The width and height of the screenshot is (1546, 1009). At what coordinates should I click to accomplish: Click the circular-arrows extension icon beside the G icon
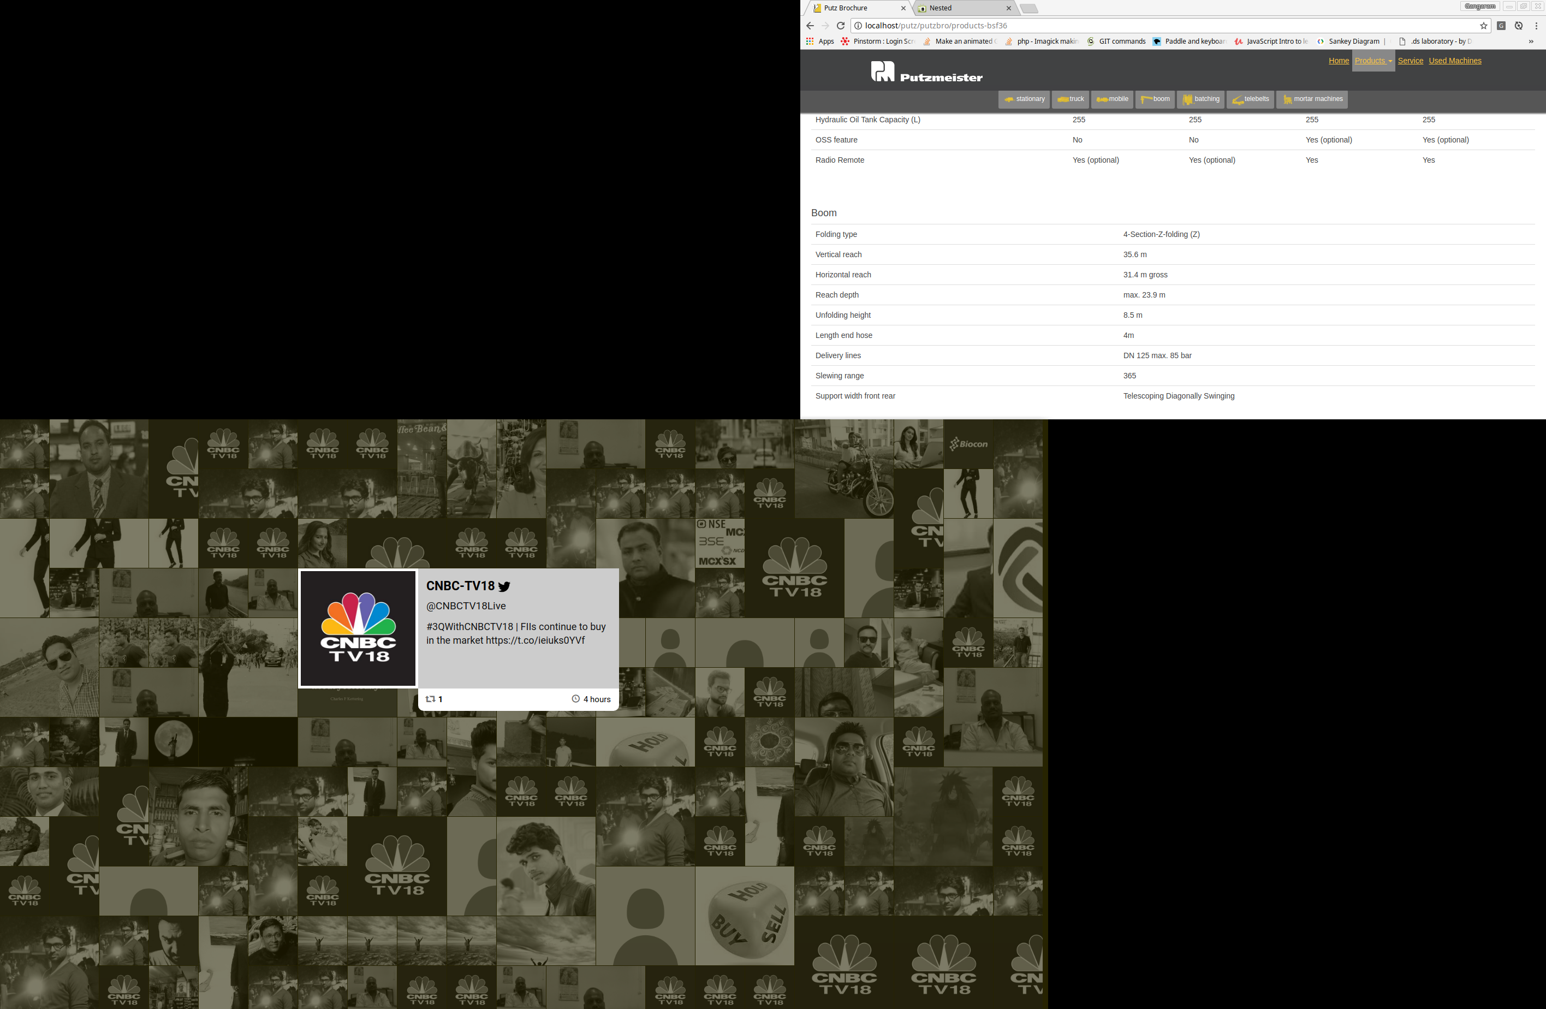pos(1519,26)
